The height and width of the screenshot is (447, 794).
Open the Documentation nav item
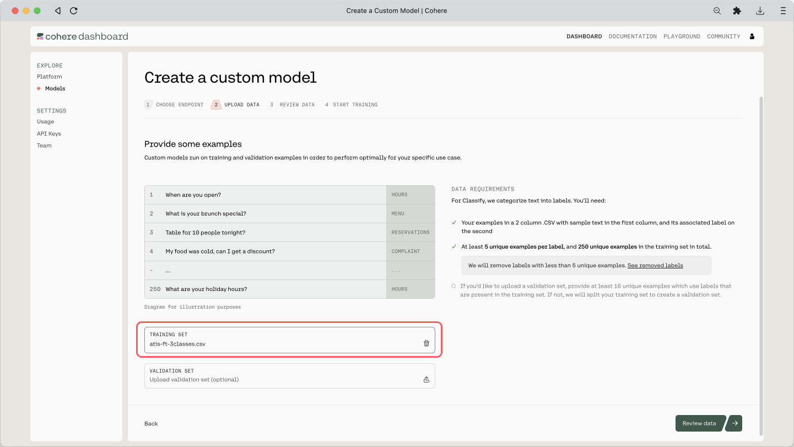tap(633, 36)
